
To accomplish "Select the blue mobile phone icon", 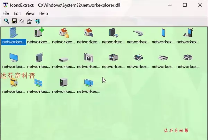I will [163, 33].
